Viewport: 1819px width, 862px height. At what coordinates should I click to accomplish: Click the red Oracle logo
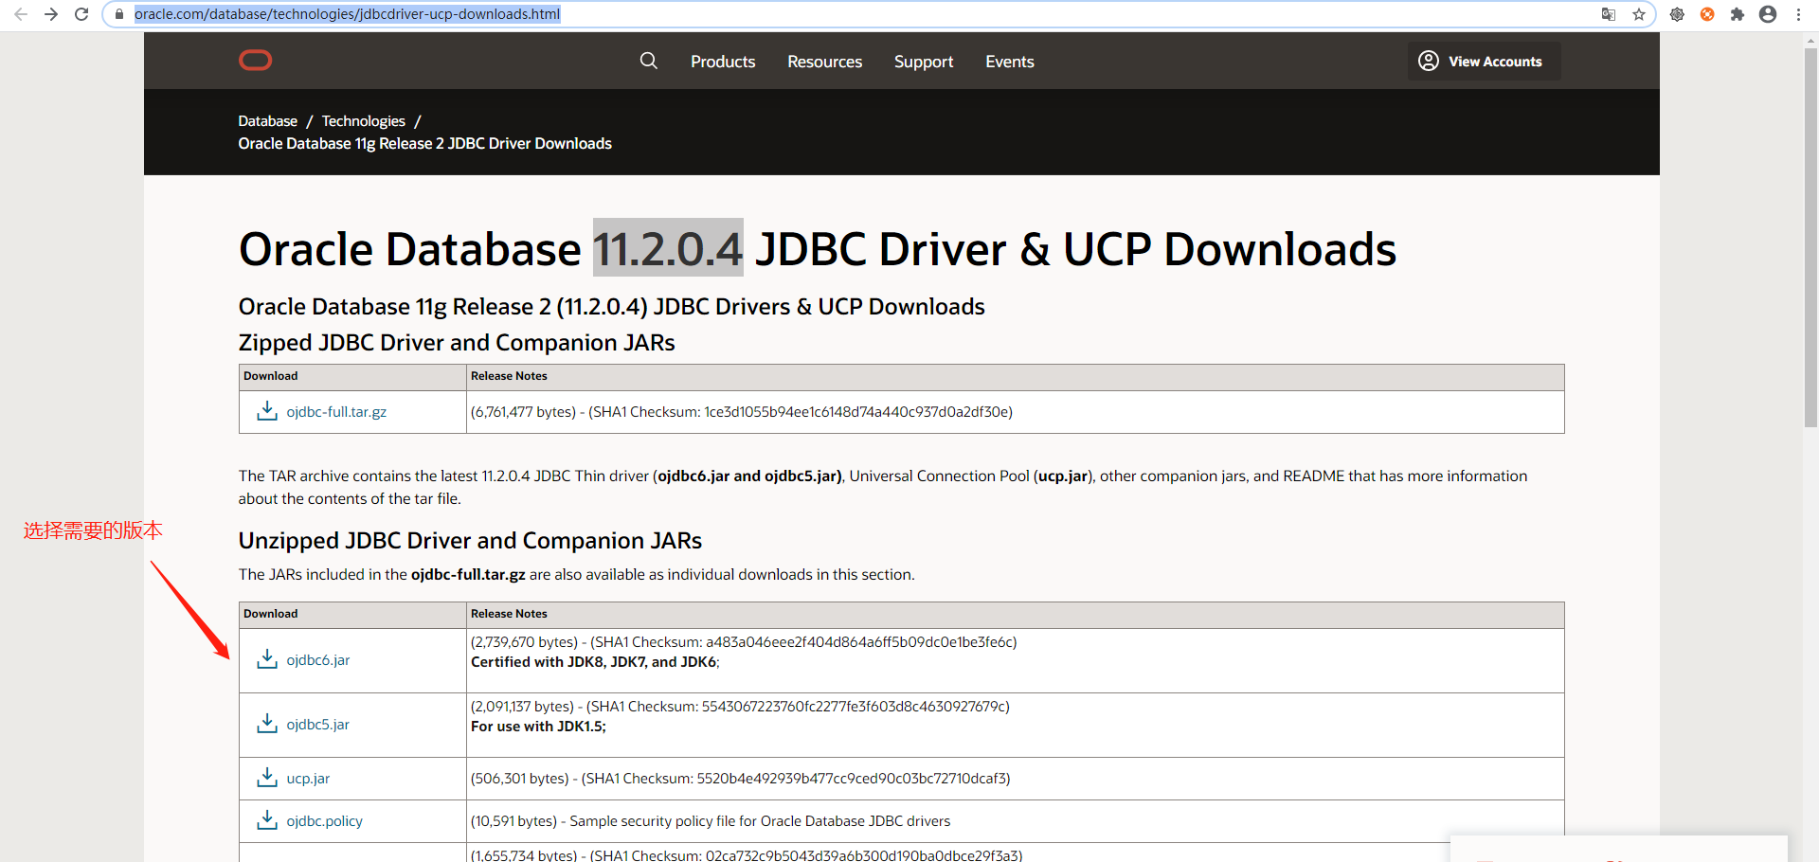(255, 61)
